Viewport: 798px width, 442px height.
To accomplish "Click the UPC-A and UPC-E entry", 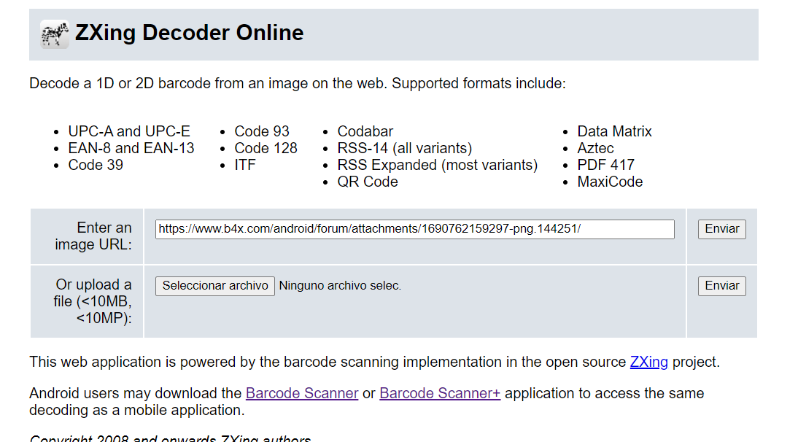I will tap(129, 132).
